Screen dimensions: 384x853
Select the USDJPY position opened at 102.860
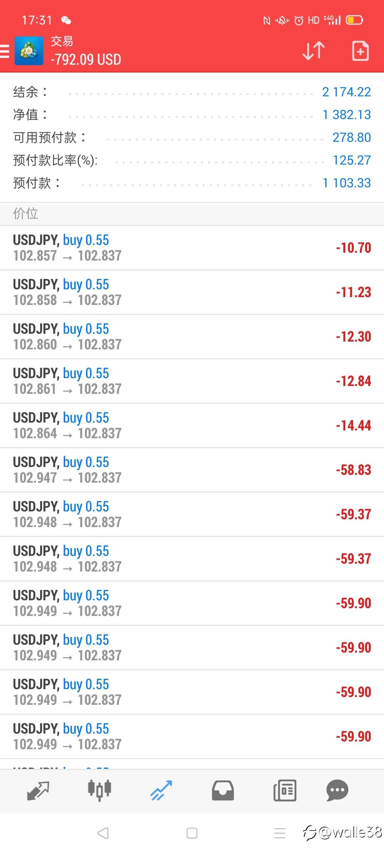192,337
